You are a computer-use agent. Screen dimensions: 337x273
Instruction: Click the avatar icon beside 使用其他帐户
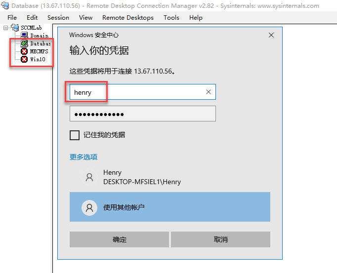(89, 207)
